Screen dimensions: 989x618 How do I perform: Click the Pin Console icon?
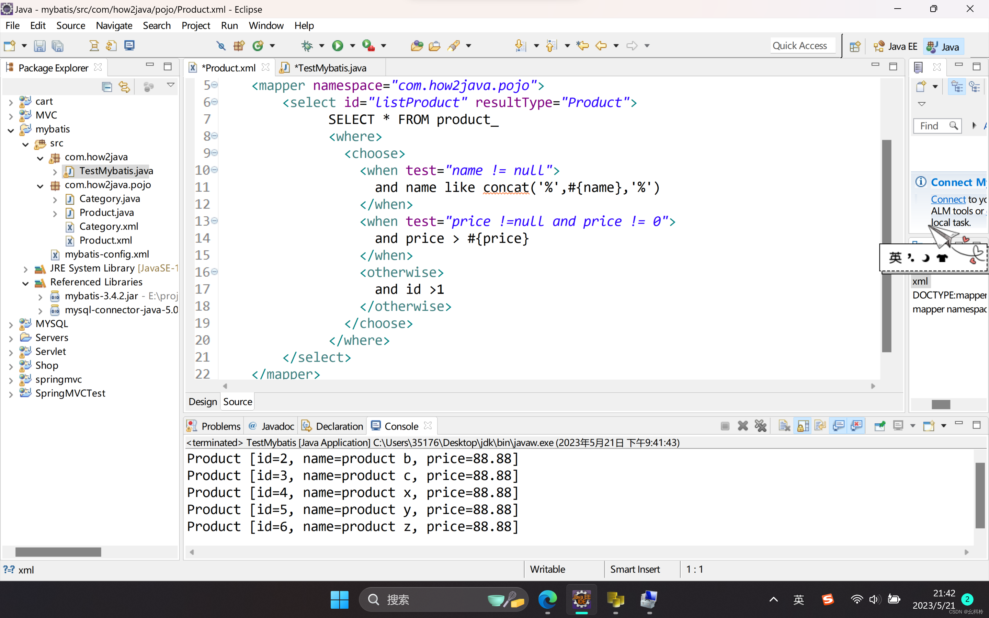[x=879, y=426]
